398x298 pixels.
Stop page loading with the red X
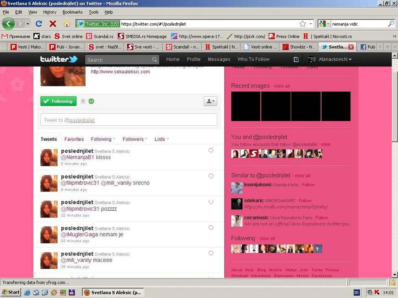(x=53, y=24)
